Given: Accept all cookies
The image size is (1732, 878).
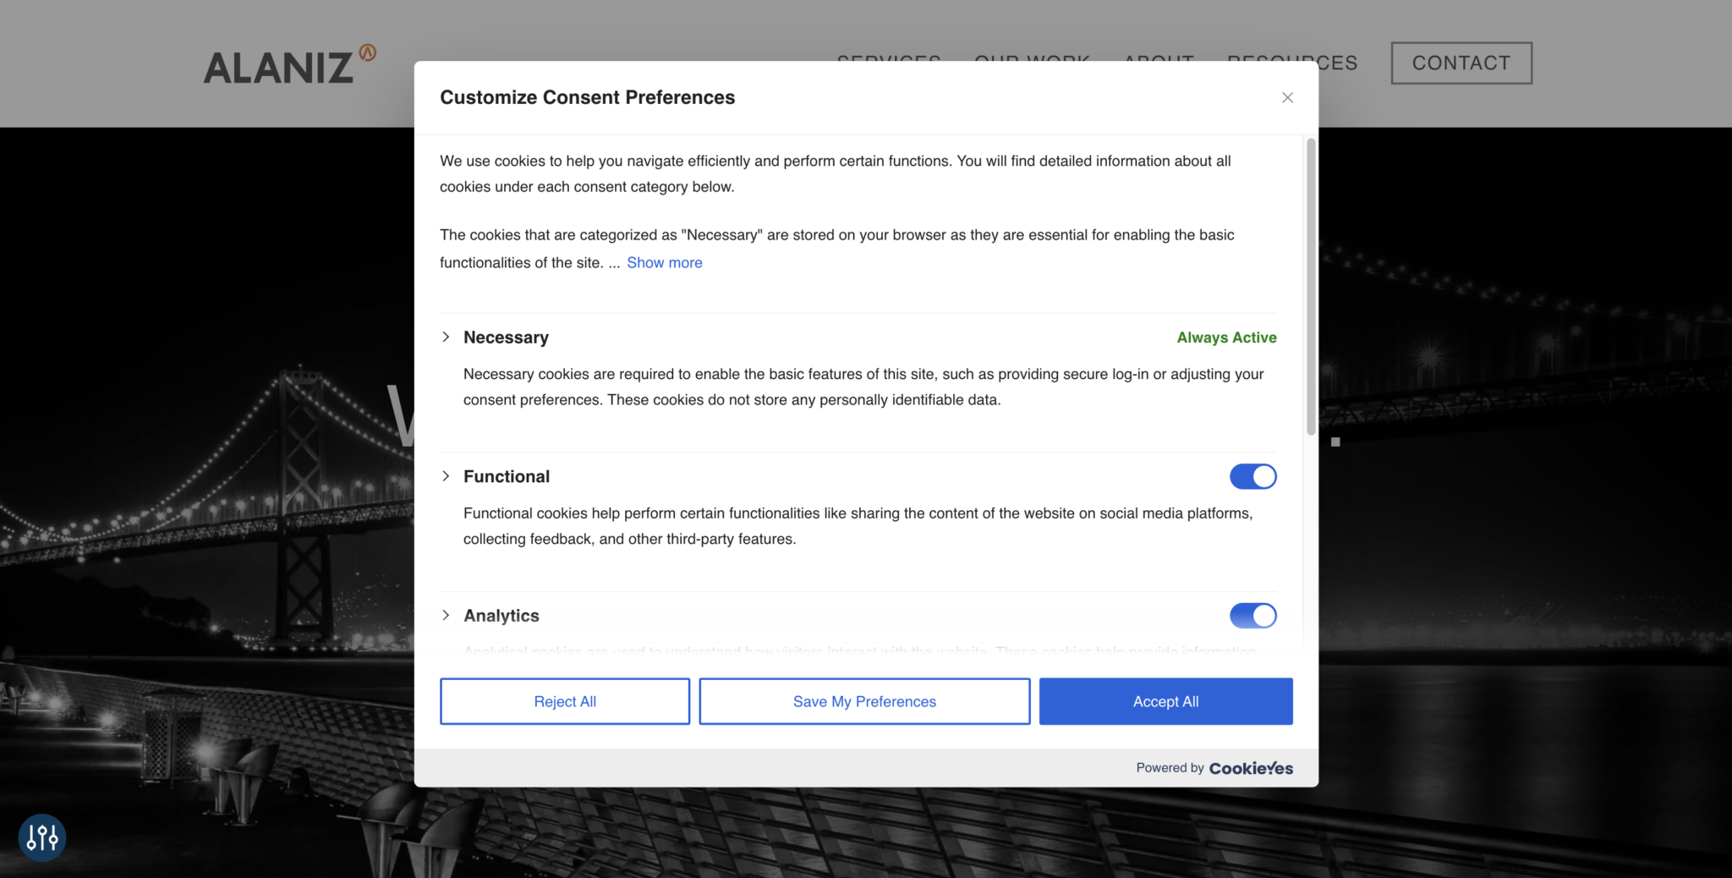Looking at the screenshot, I should point(1165,701).
